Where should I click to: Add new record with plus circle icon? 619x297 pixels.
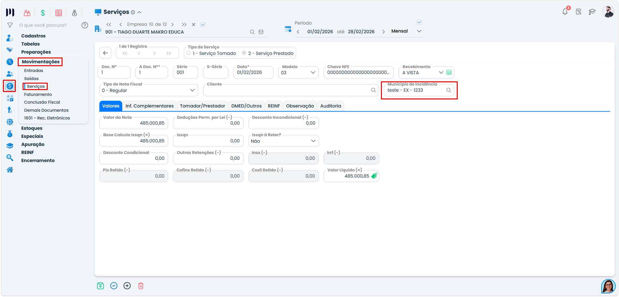tap(127, 286)
